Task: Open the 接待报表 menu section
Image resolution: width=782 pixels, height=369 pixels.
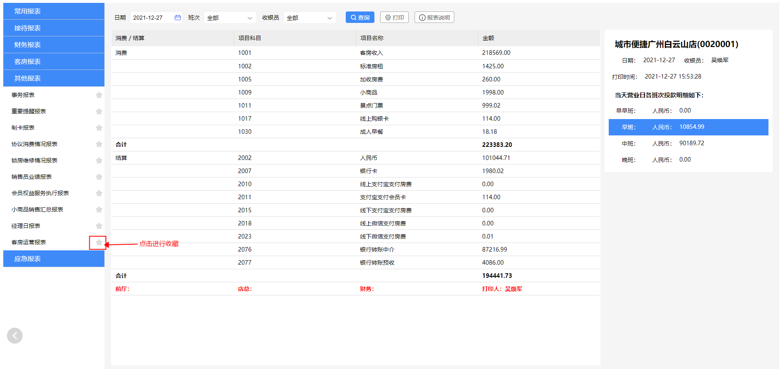Action: (54, 28)
